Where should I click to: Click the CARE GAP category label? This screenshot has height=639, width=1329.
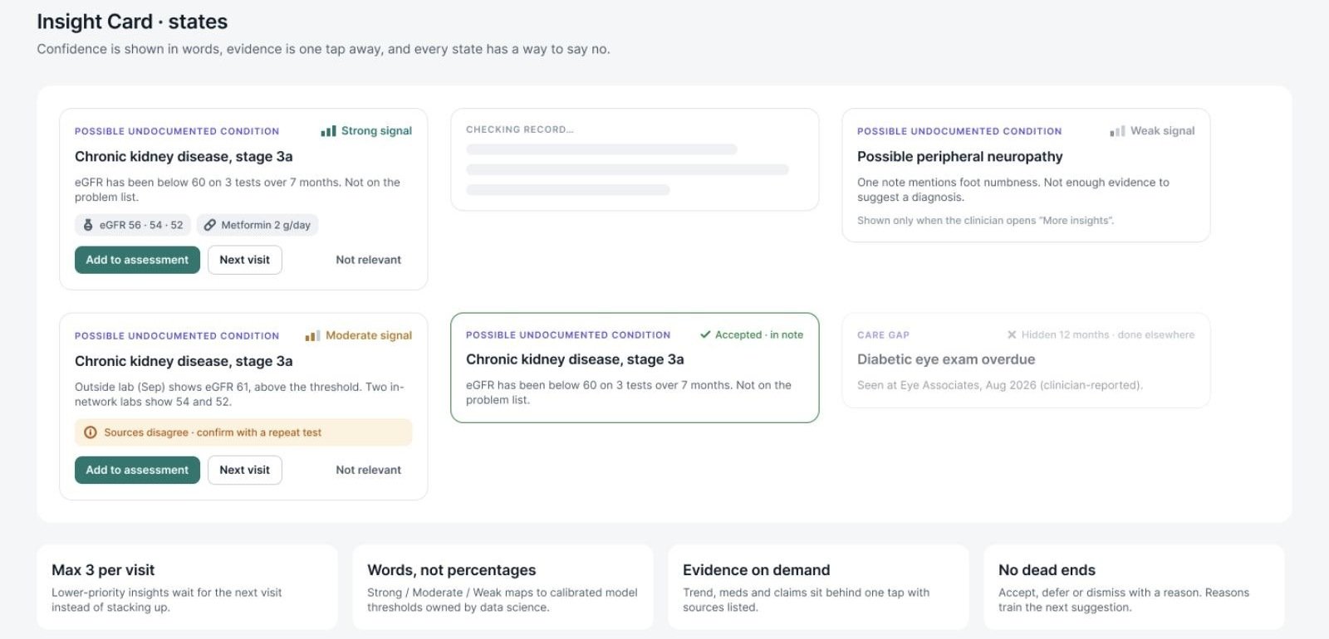pos(883,335)
